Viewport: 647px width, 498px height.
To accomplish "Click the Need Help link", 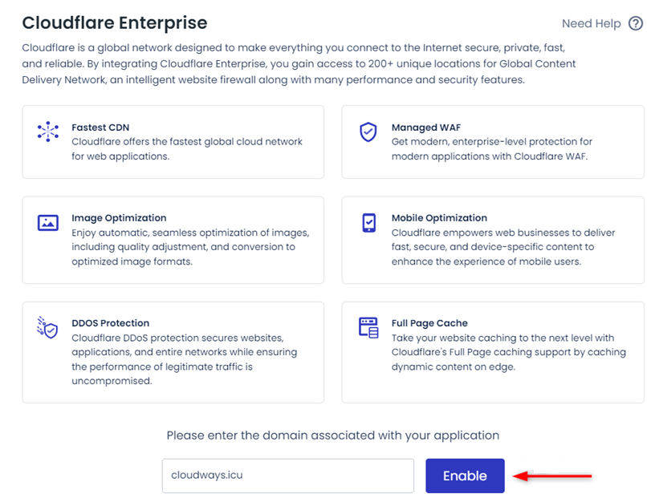I will [592, 23].
